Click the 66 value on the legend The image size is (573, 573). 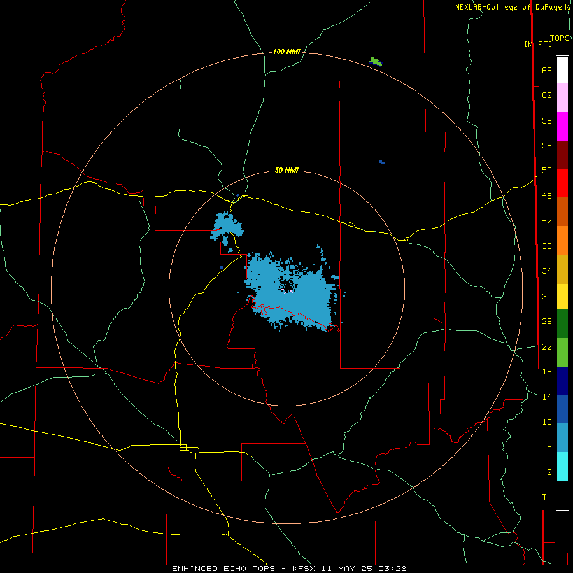(547, 70)
